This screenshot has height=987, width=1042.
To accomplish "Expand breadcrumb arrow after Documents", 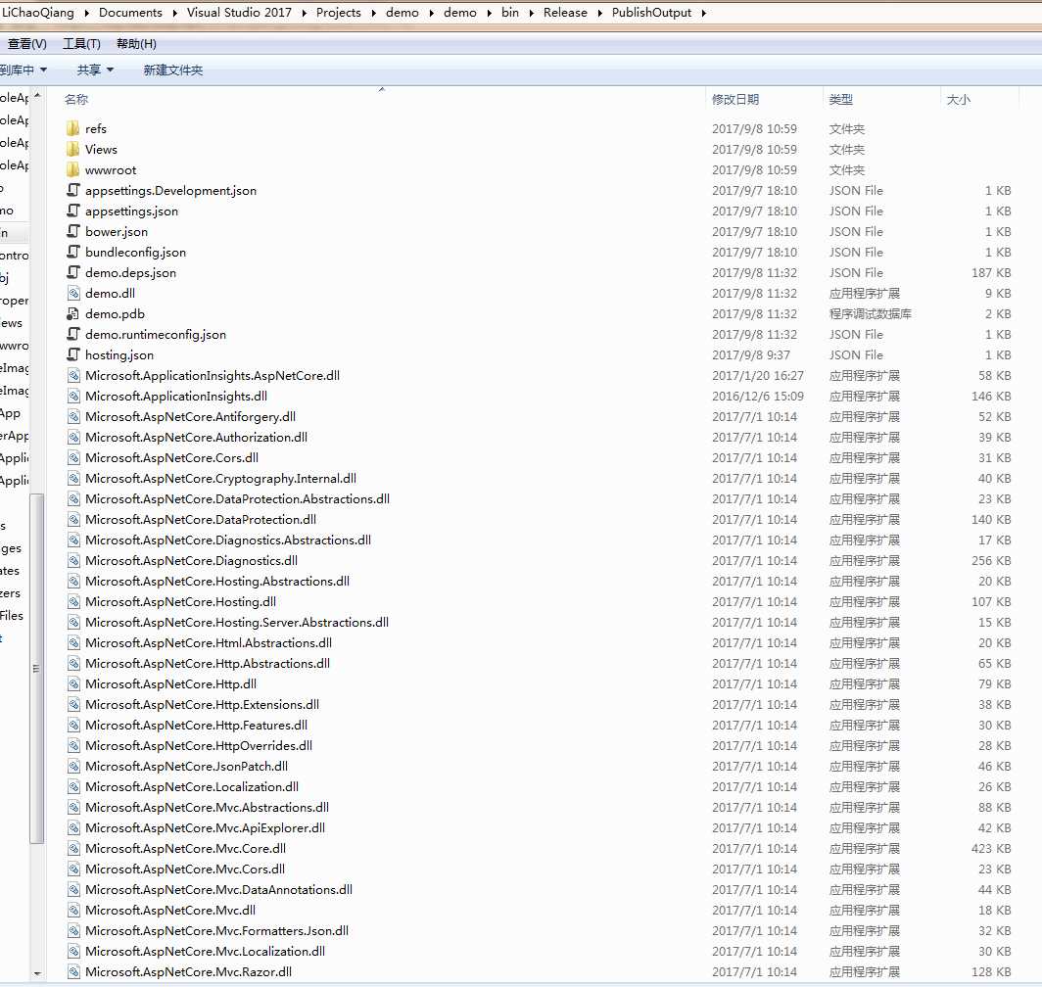I will click(x=174, y=14).
